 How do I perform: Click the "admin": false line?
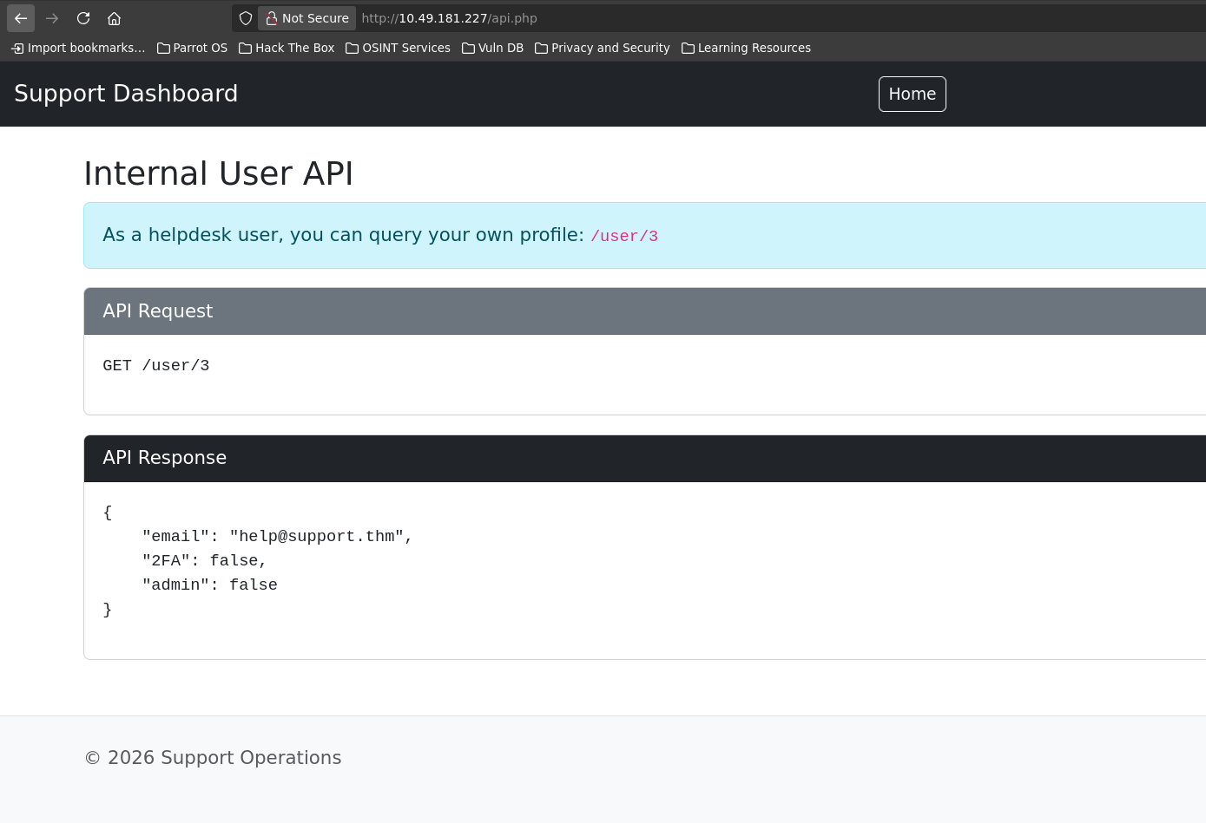click(x=210, y=585)
